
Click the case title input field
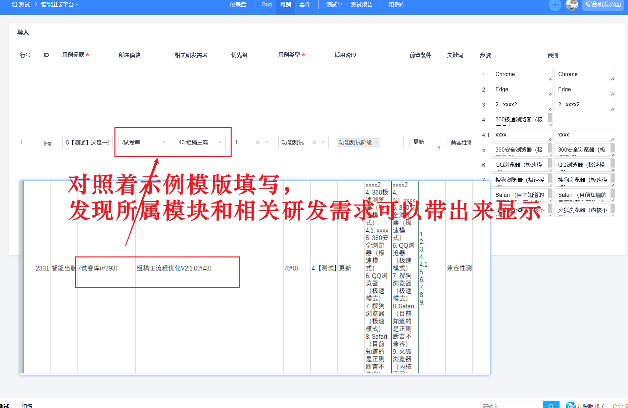[x=87, y=142]
